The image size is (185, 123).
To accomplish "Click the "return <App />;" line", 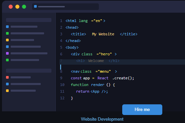I will pyautogui.click(x=92, y=91).
